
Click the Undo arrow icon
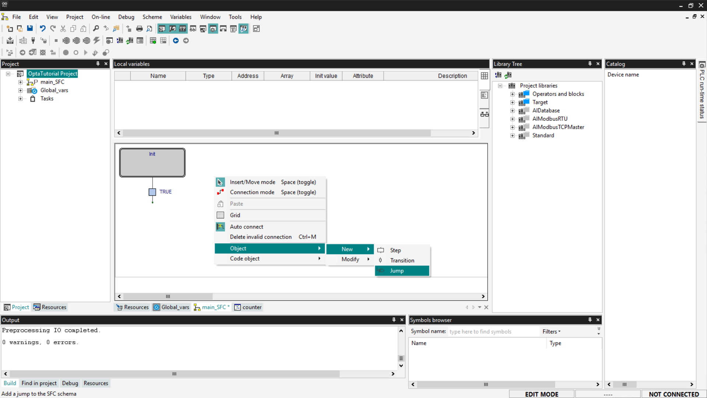43,29
